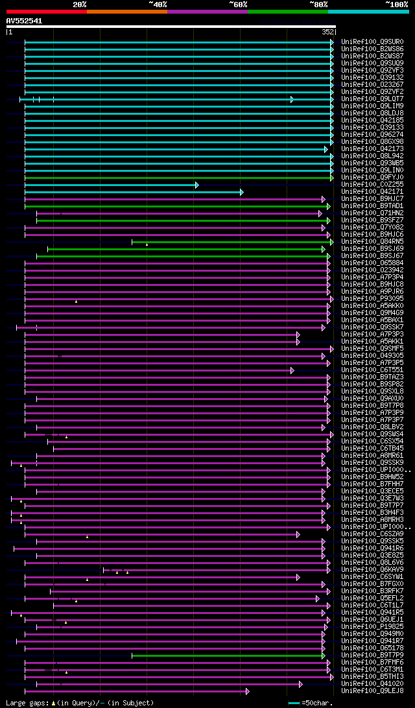
Task: Click the cyan =50char scale marker
Action: 294,703
